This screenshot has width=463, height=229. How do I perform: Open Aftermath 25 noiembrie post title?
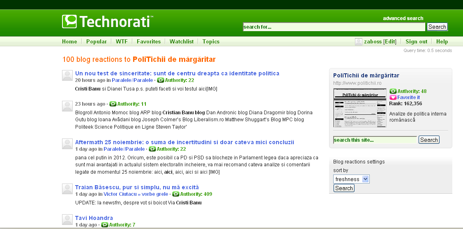click(184, 142)
